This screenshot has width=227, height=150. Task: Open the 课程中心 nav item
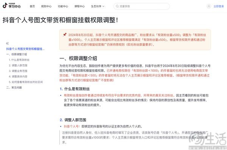point(79,6)
